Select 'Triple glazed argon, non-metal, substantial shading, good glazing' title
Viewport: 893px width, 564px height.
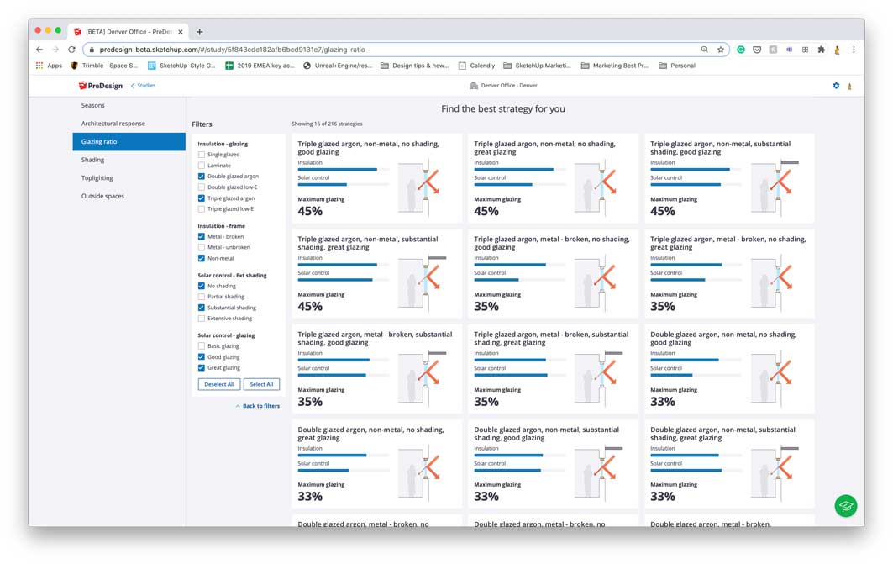[x=721, y=148]
